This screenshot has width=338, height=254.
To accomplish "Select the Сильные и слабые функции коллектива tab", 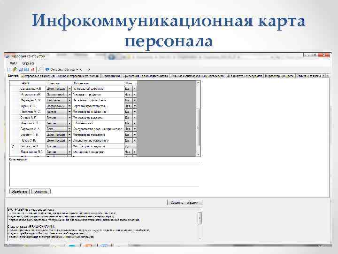I will pos(197,76).
